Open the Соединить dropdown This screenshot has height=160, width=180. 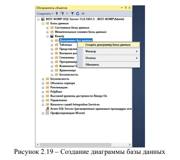(x=45, y=13)
